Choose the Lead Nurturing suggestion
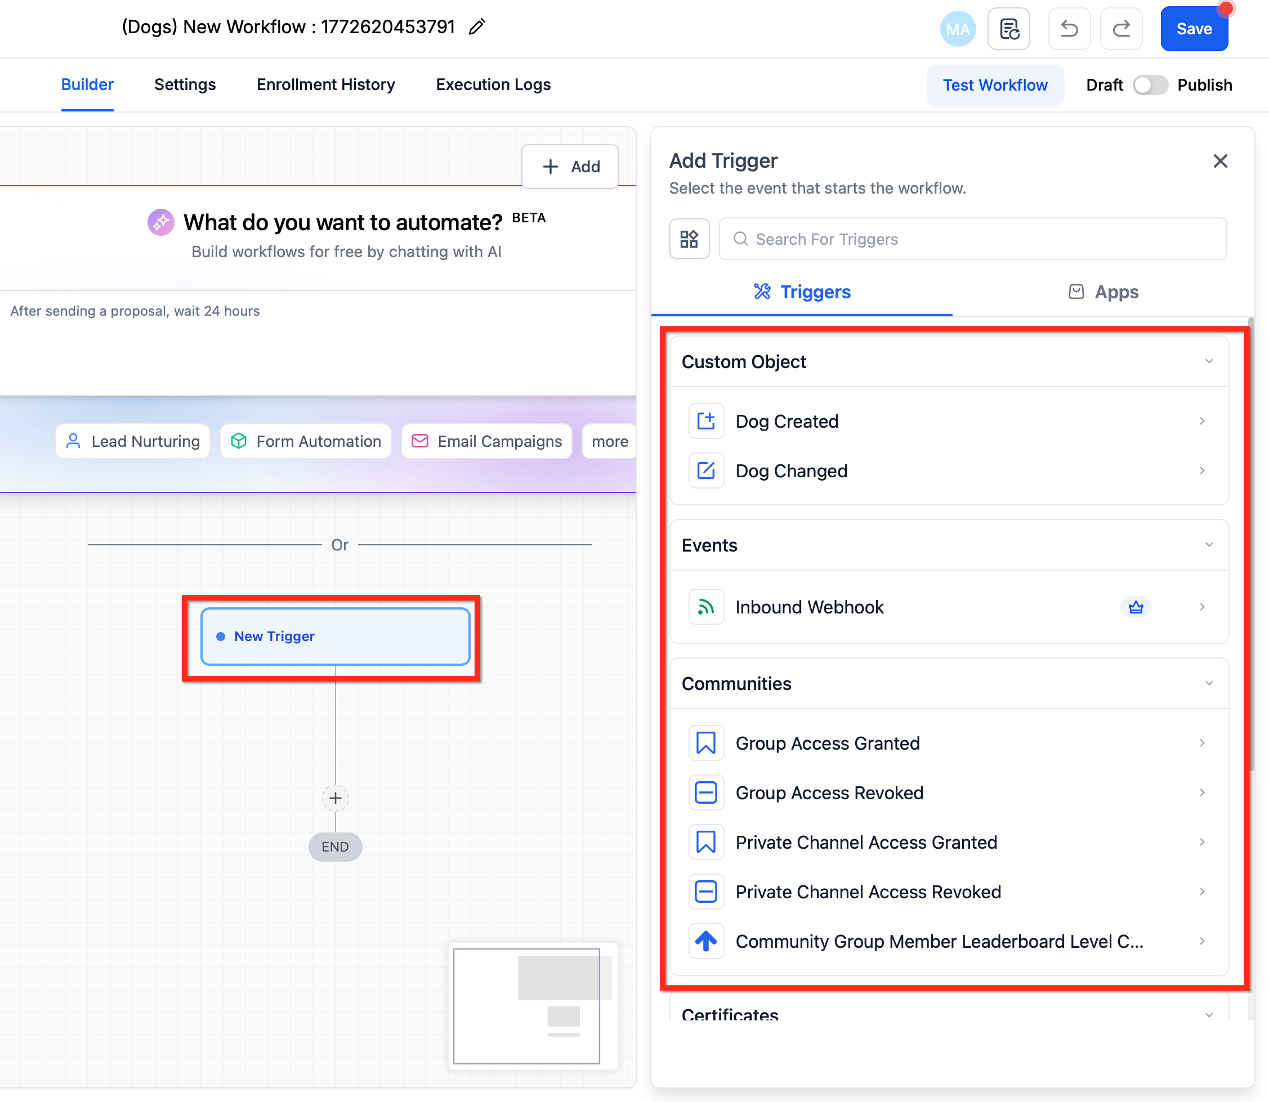Image resolution: width=1269 pixels, height=1102 pixels. point(132,442)
